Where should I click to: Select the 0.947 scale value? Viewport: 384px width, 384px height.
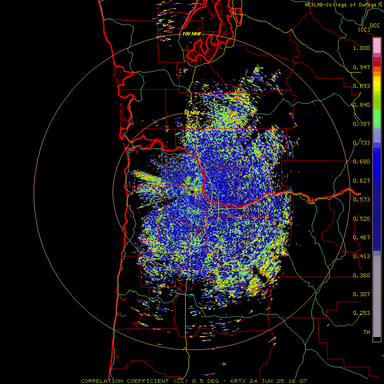[361, 67]
